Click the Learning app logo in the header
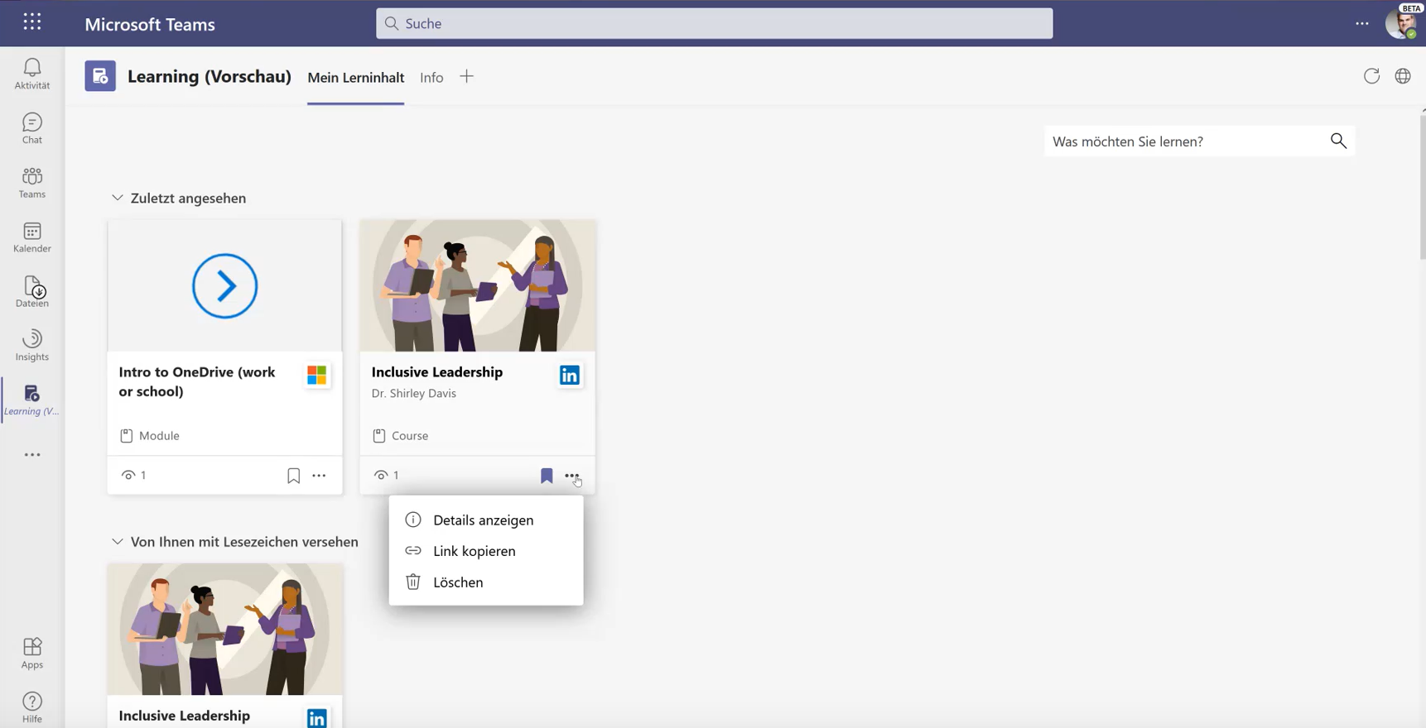 (x=100, y=76)
